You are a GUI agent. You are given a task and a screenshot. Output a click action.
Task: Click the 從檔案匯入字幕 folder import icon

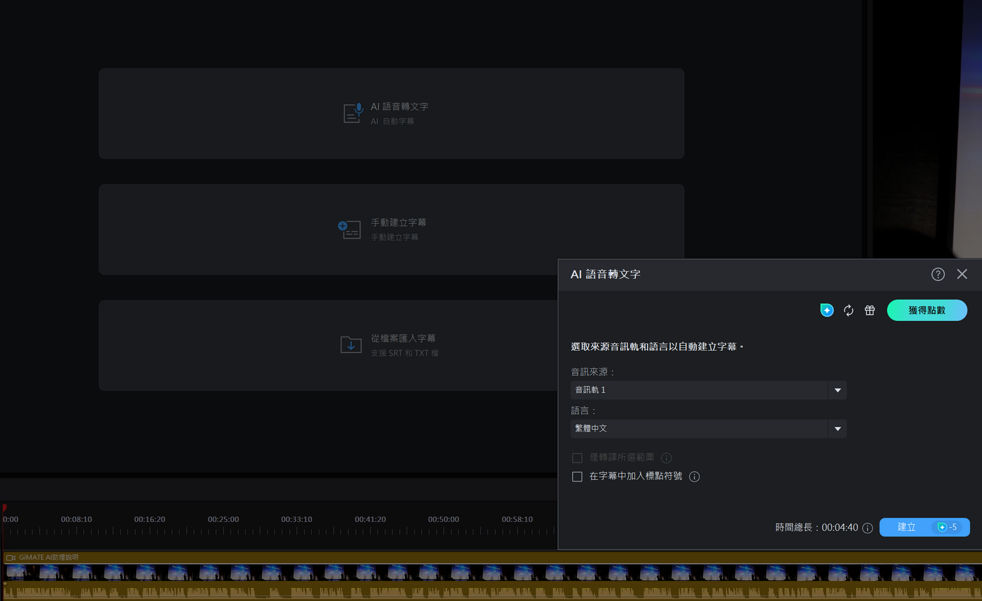click(x=351, y=344)
